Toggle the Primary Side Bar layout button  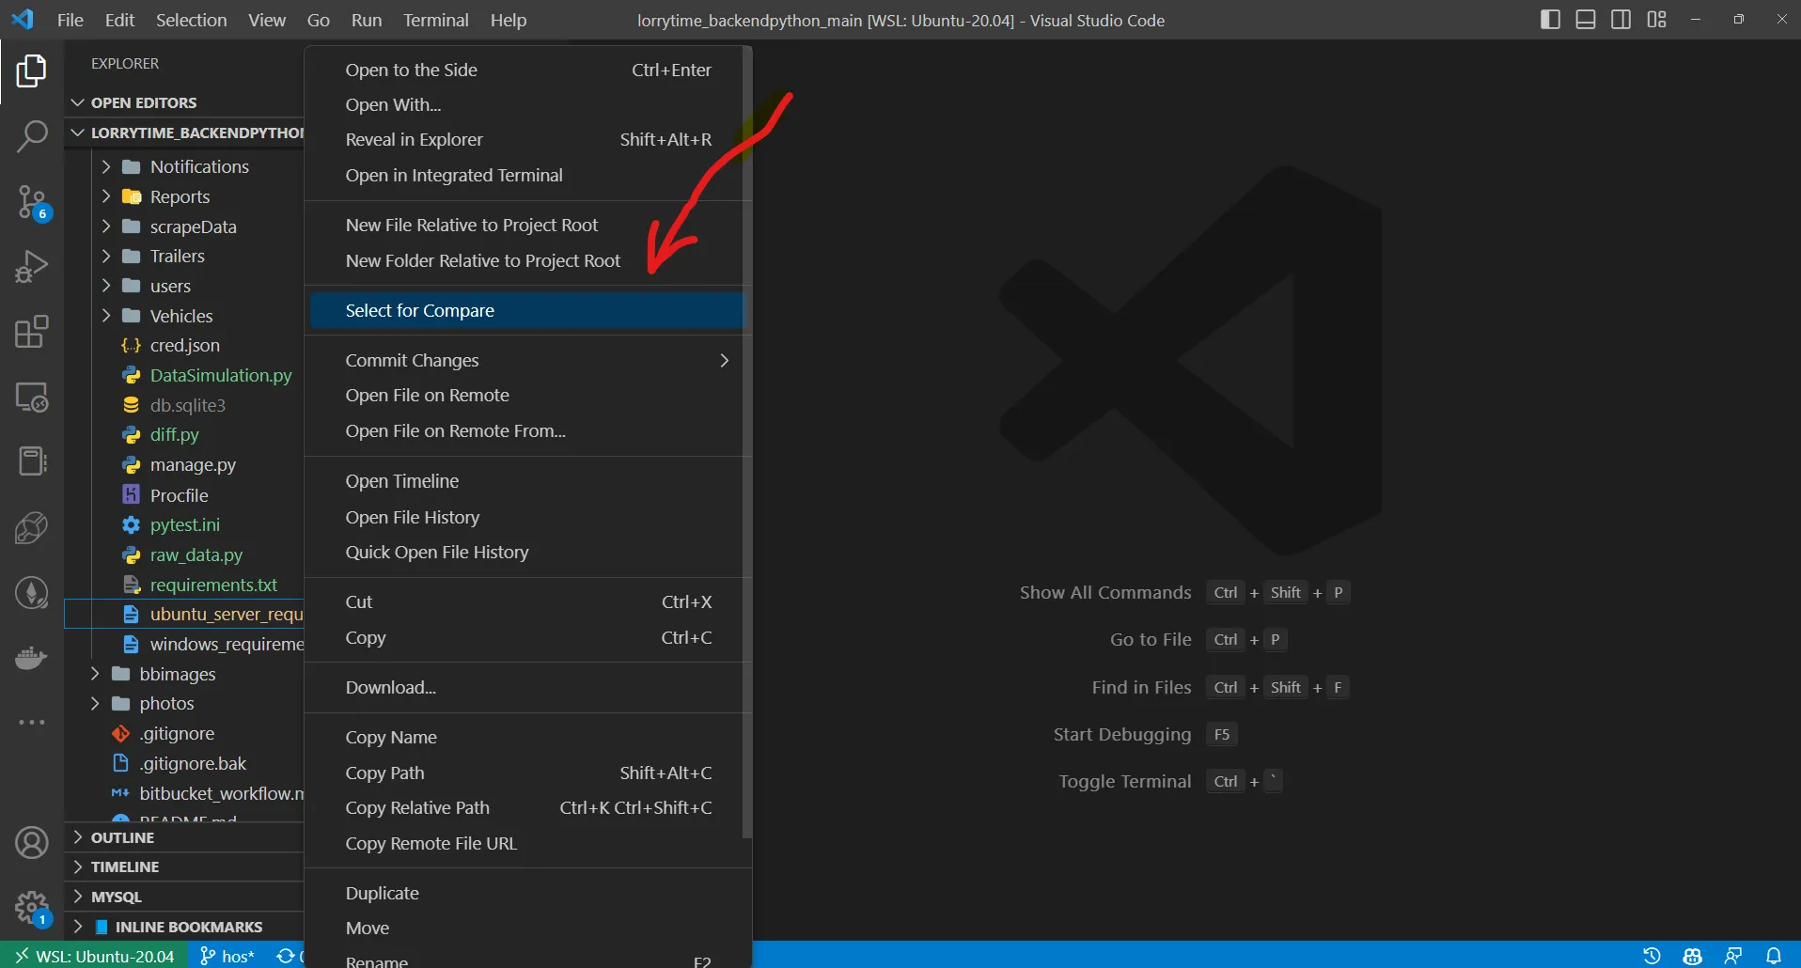coord(1550,20)
